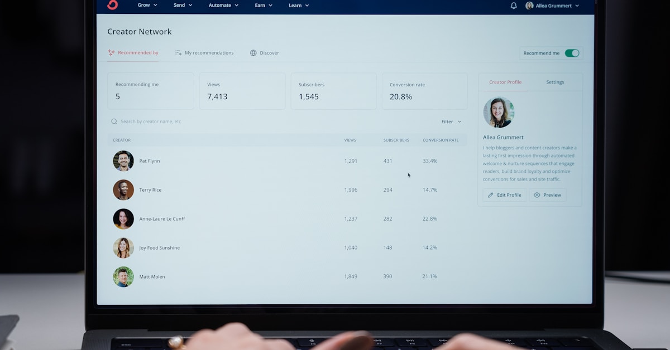Open the Creator Profile tab

505,82
